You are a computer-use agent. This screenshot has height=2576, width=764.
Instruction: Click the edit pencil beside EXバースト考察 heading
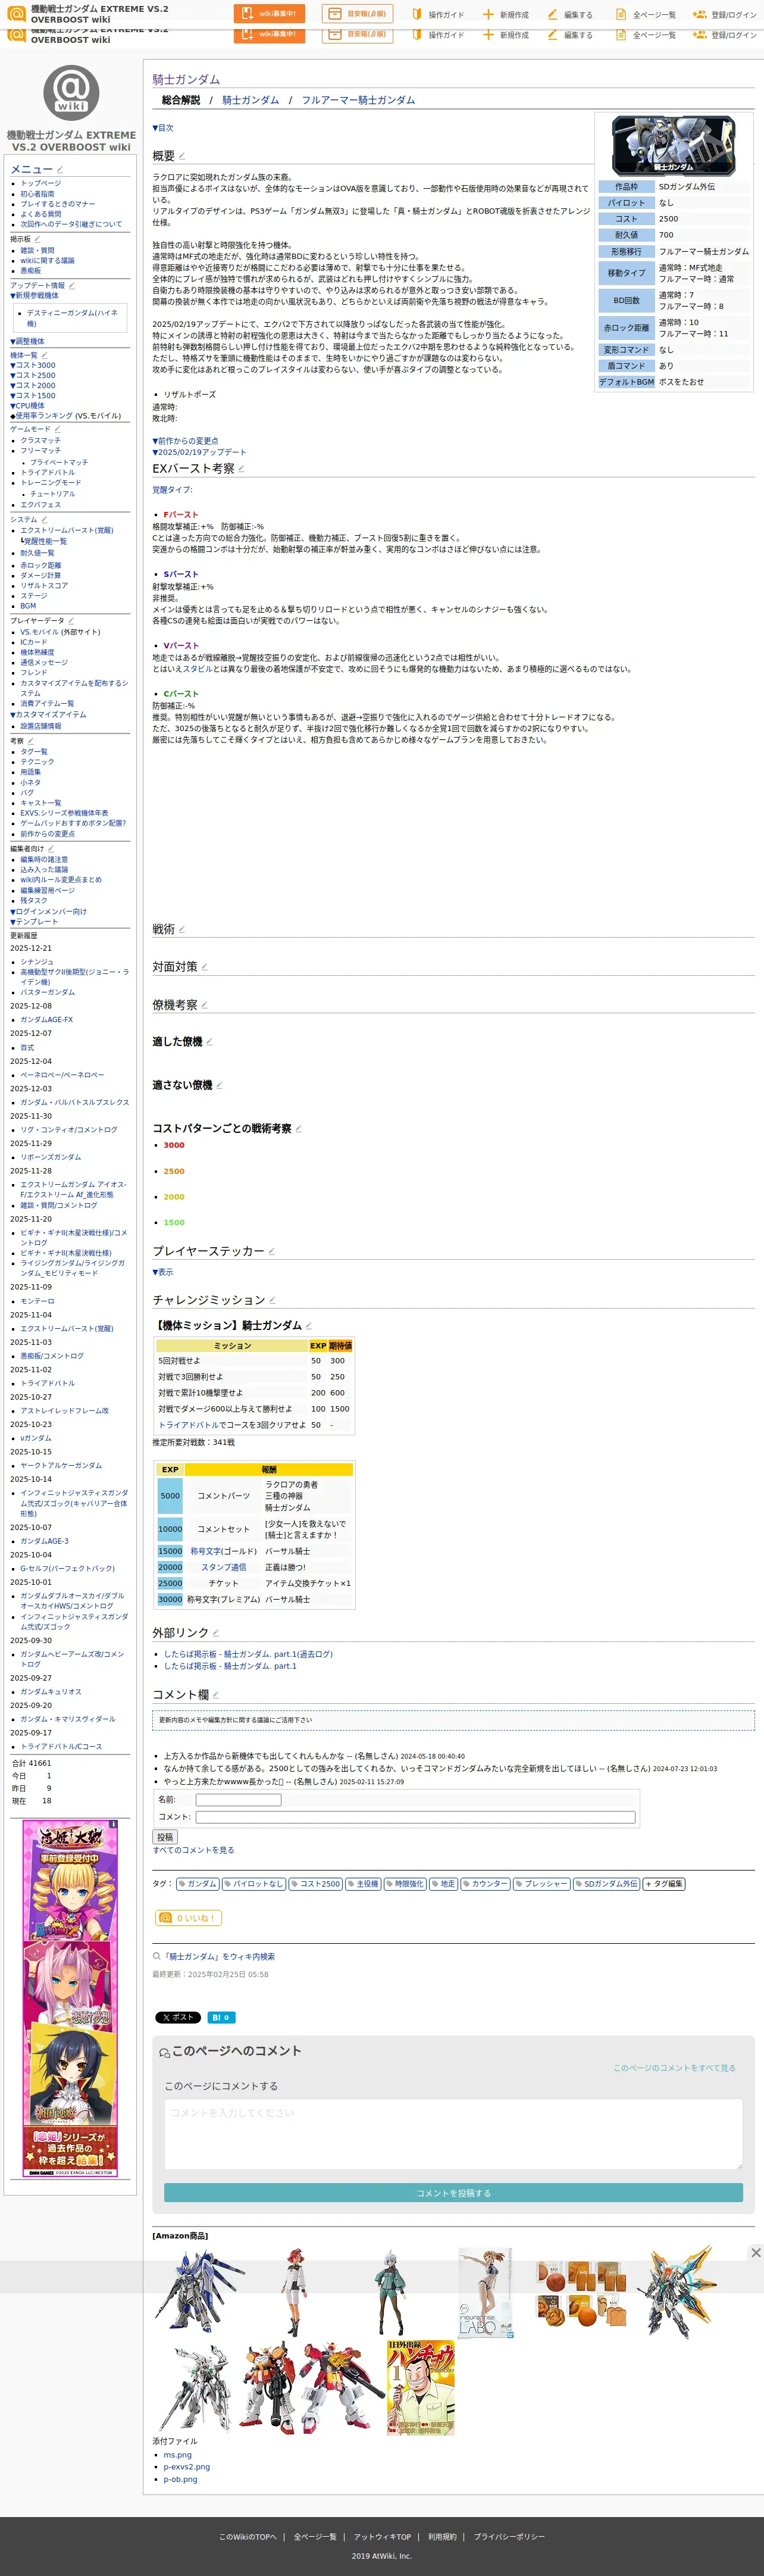pyautogui.click(x=241, y=468)
